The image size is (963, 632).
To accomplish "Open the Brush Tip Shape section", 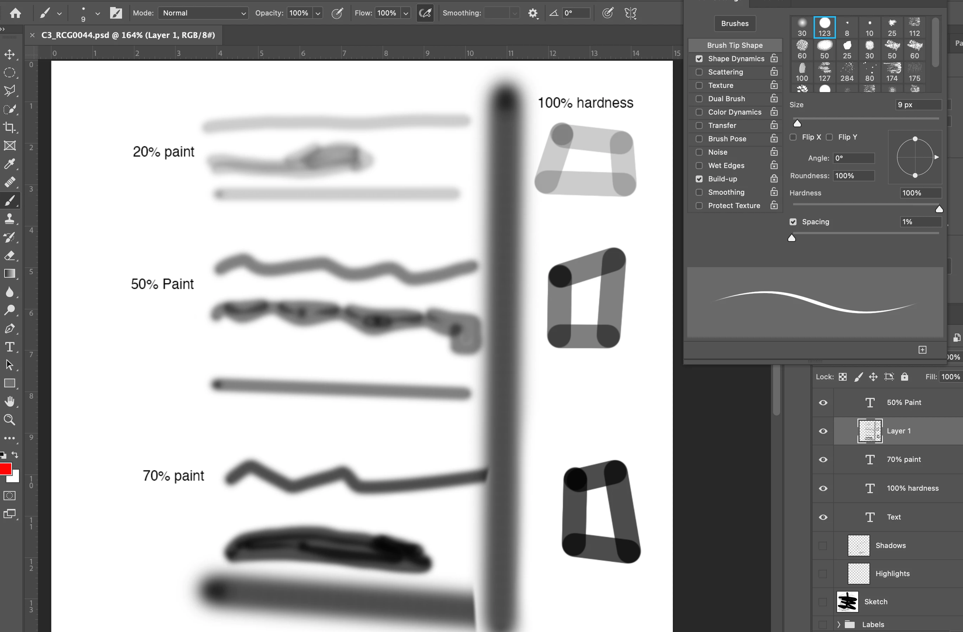I will tap(734, 45).
